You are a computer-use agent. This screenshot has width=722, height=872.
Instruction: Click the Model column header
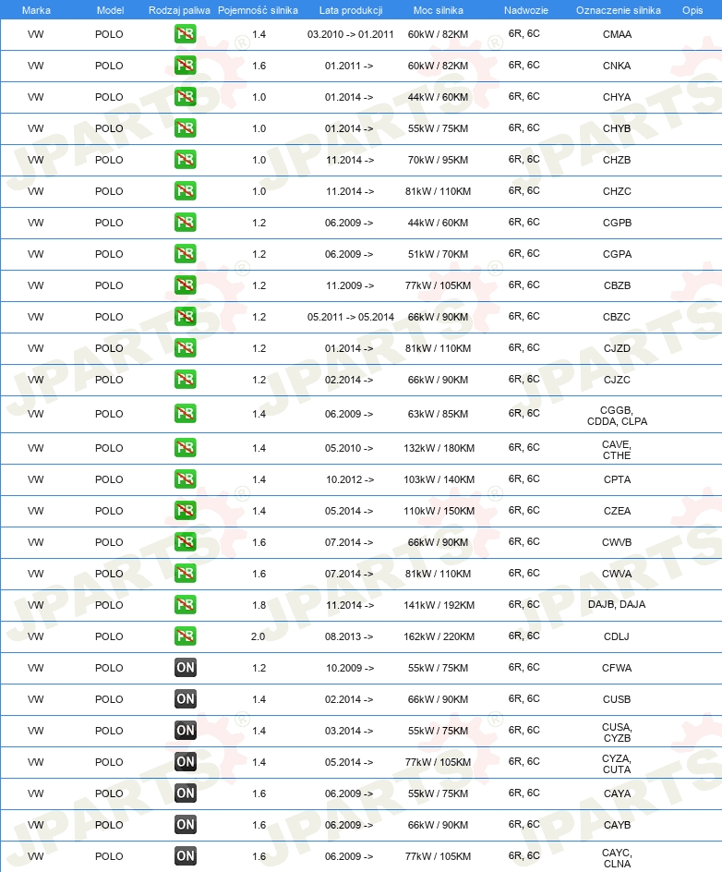click(x=110, y=10)
